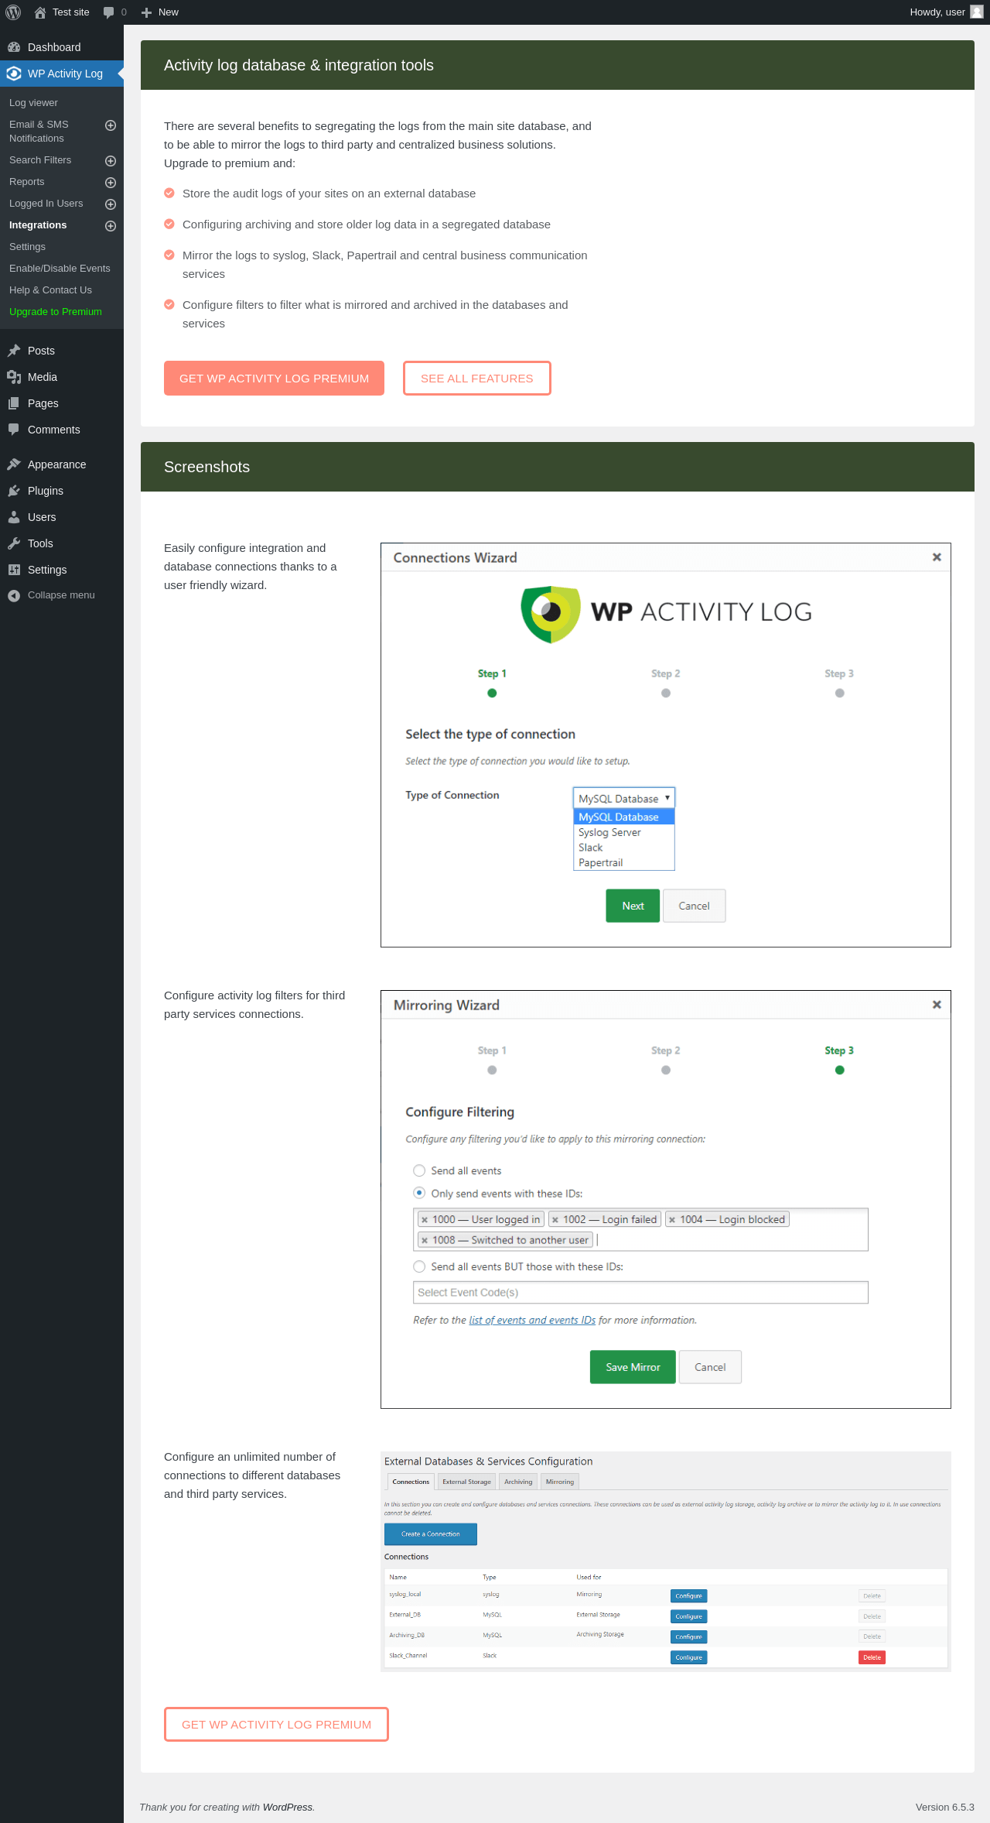990x1823 pixels.
Task: Click the main Settings sliders icon below Tools
Action: coord(14,570)
